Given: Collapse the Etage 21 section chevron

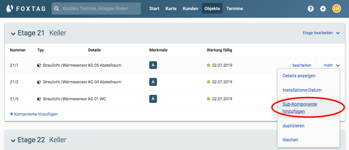Looking at the screenshot, I should click(13, 34).
